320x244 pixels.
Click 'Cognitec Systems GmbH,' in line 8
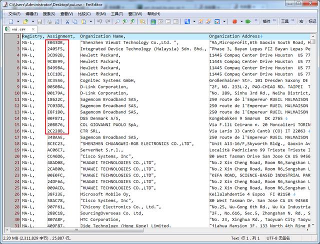click(x=108, y=80)
